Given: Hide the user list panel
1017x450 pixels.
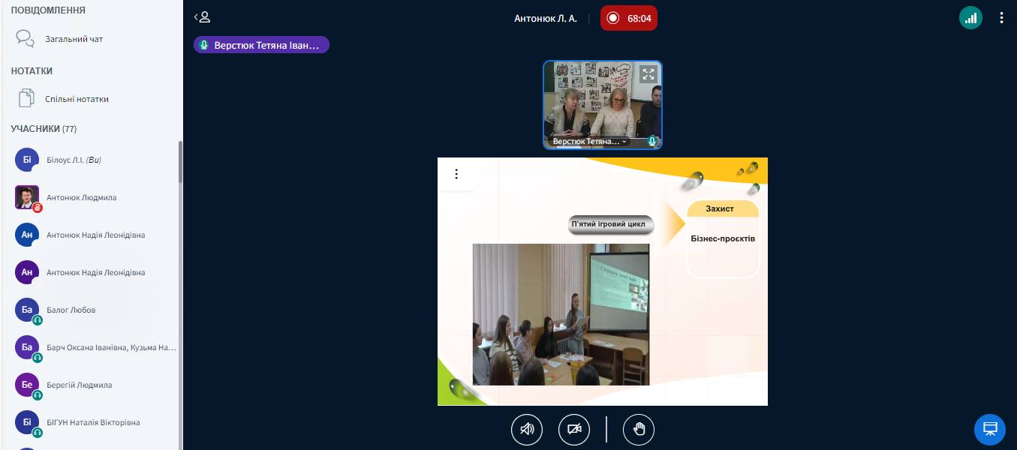Looking at the screenshot, I should [202, 17].
